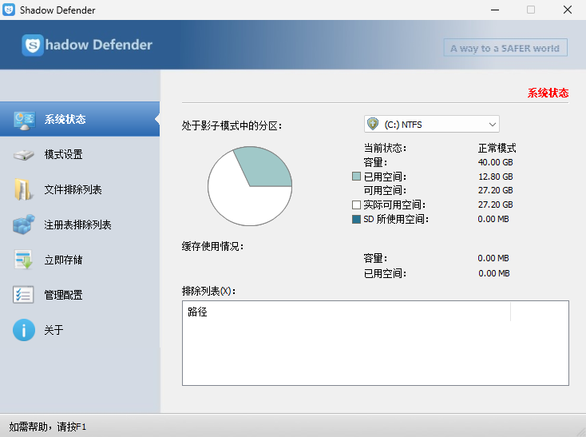Click the 注册表排除列表 blue cubes icon
Image resolution: width=586 pixels, height=437 pixels.
click(23, 224)
